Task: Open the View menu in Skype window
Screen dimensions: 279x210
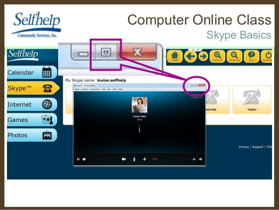Action: (109, 89)
